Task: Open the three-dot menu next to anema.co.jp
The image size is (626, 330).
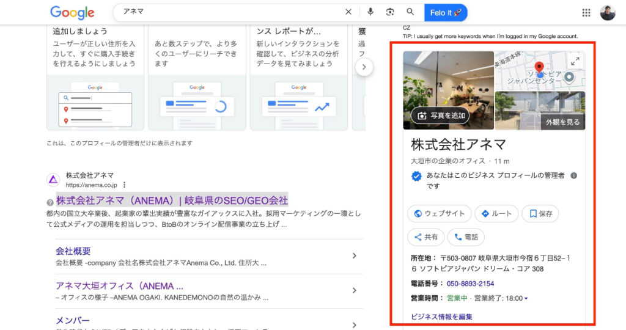Action: click(x=124, y=185)
